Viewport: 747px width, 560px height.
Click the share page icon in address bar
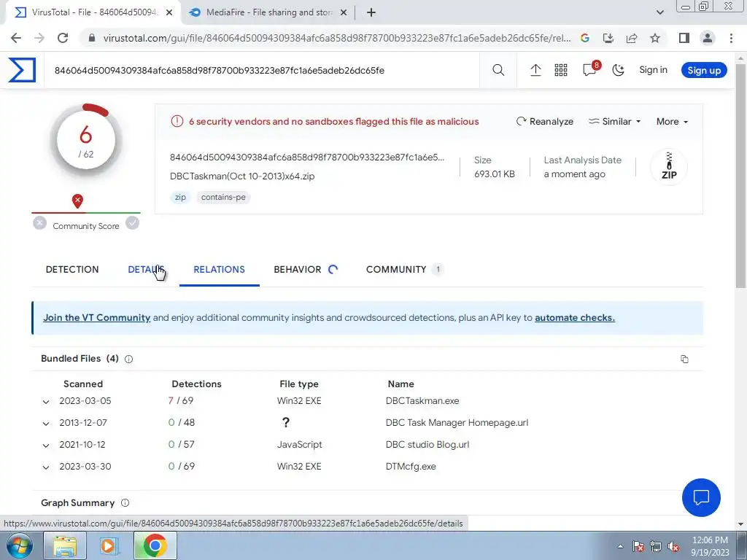pos(632,38)
